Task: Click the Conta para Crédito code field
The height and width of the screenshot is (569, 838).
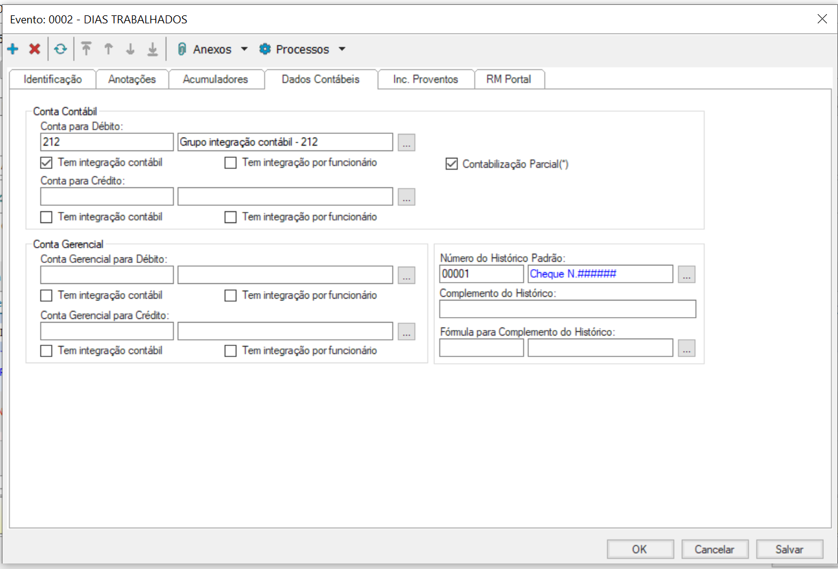Action: 107,197
